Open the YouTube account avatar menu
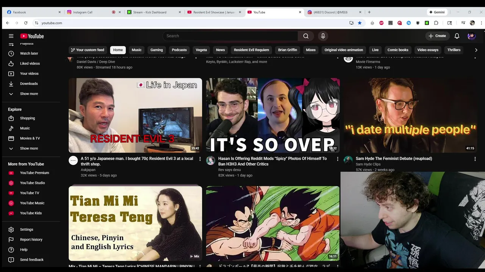The width and height of the screenshot is (485, 272). [x=471, y=36]
